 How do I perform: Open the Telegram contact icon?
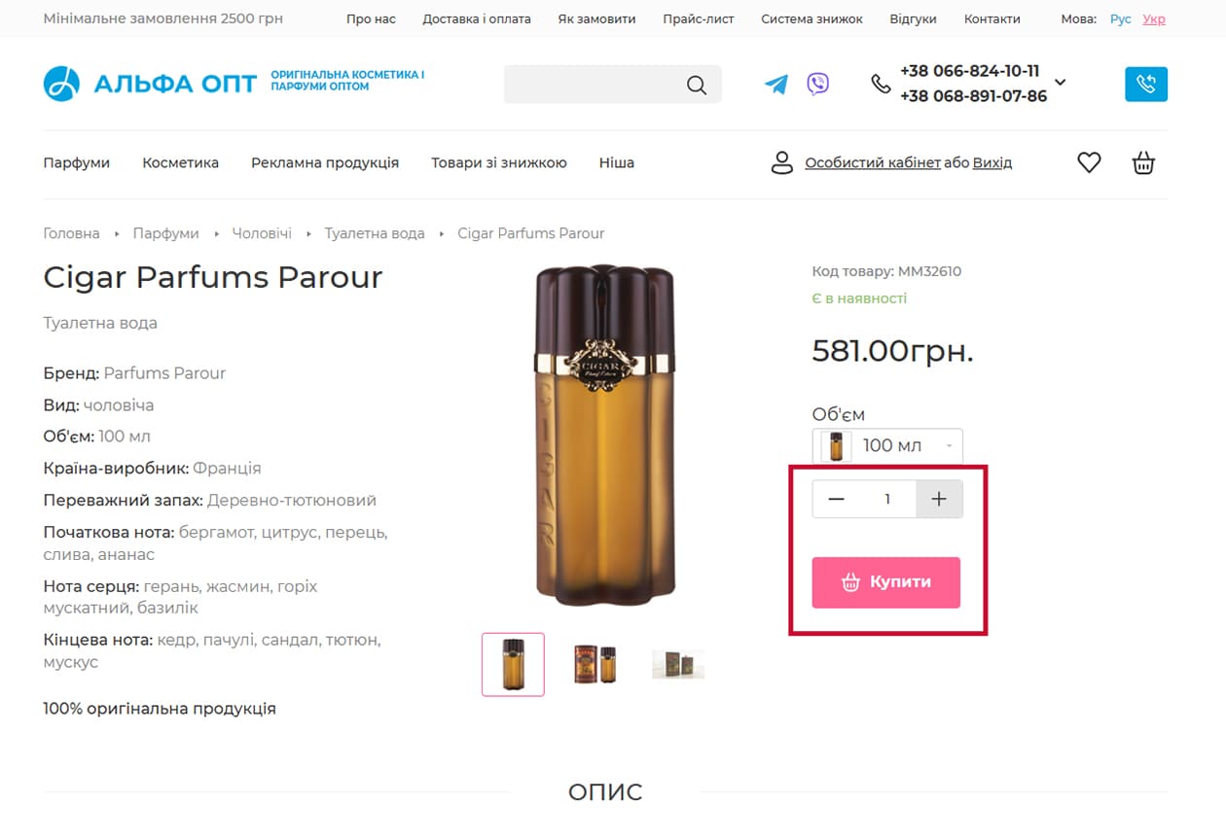tap(776, 85)
